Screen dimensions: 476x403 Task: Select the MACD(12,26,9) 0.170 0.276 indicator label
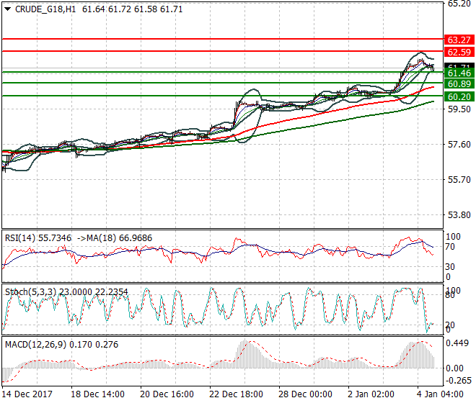coord(61,345)
